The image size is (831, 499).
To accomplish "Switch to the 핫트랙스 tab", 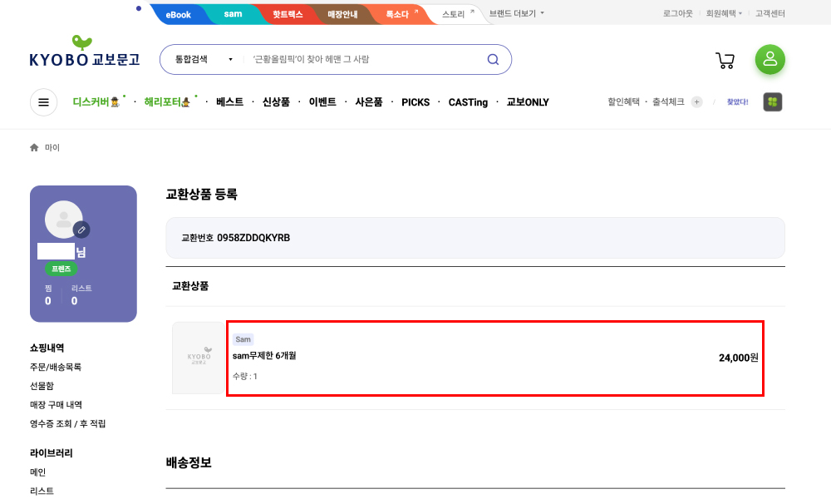I will pos(288,14).
